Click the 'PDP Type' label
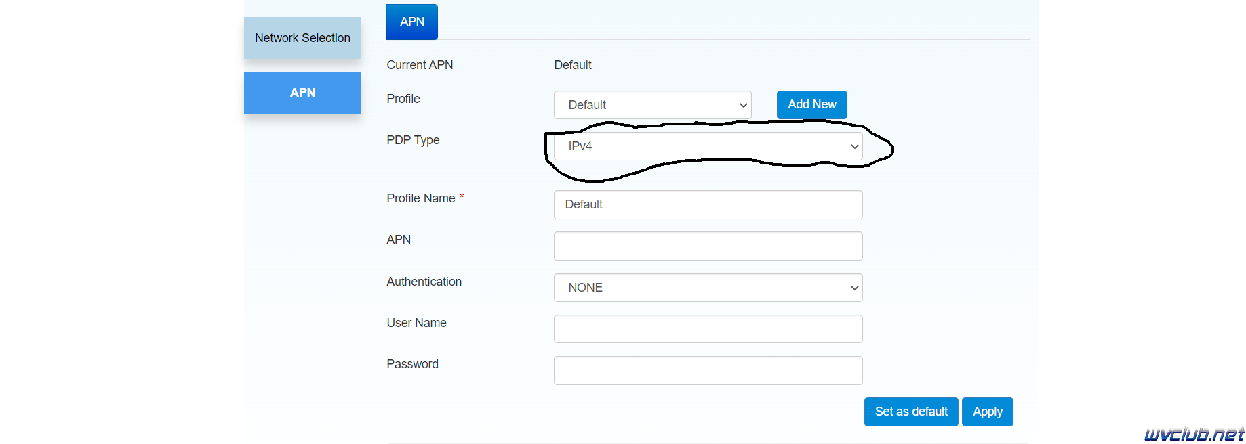Viewport: 1246px width, 444px height. (x=413, y=140)
